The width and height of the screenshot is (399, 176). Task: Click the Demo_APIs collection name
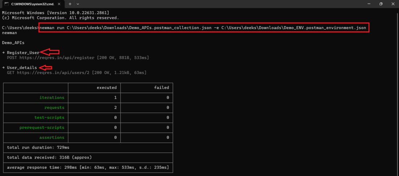point(13,42)
